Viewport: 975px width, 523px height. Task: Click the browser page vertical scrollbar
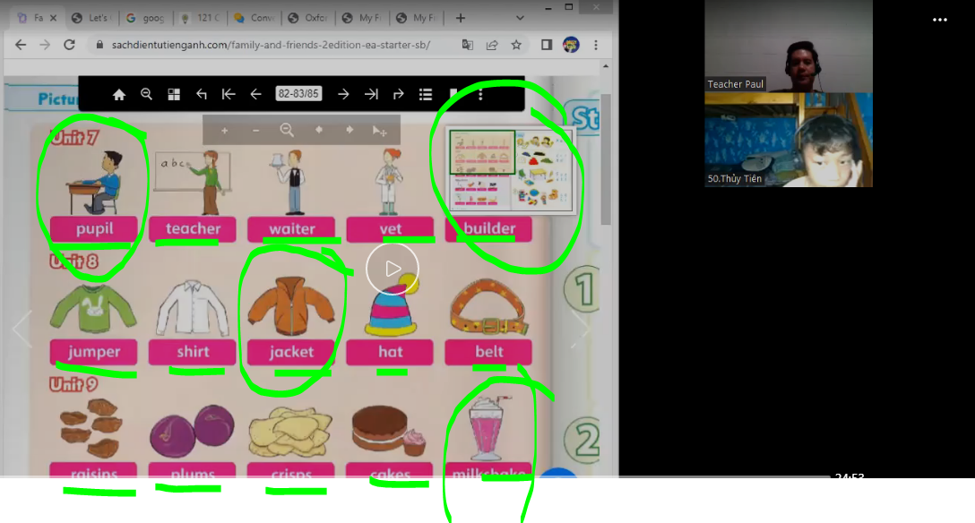coord(606,159)
